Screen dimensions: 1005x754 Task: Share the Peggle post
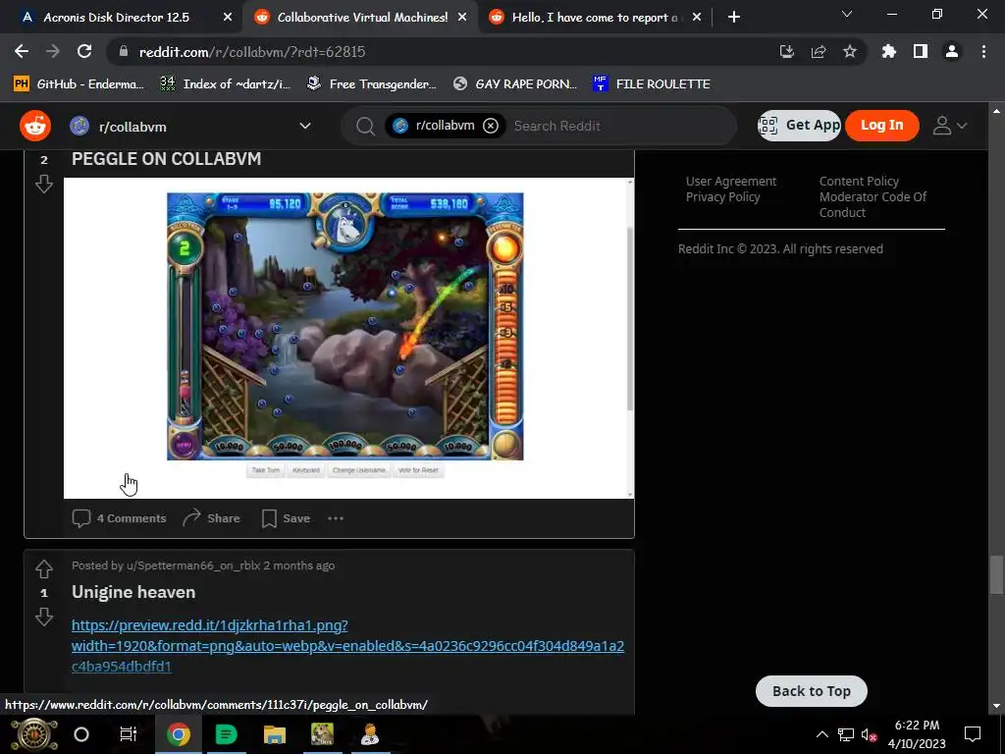click(212, 518)
